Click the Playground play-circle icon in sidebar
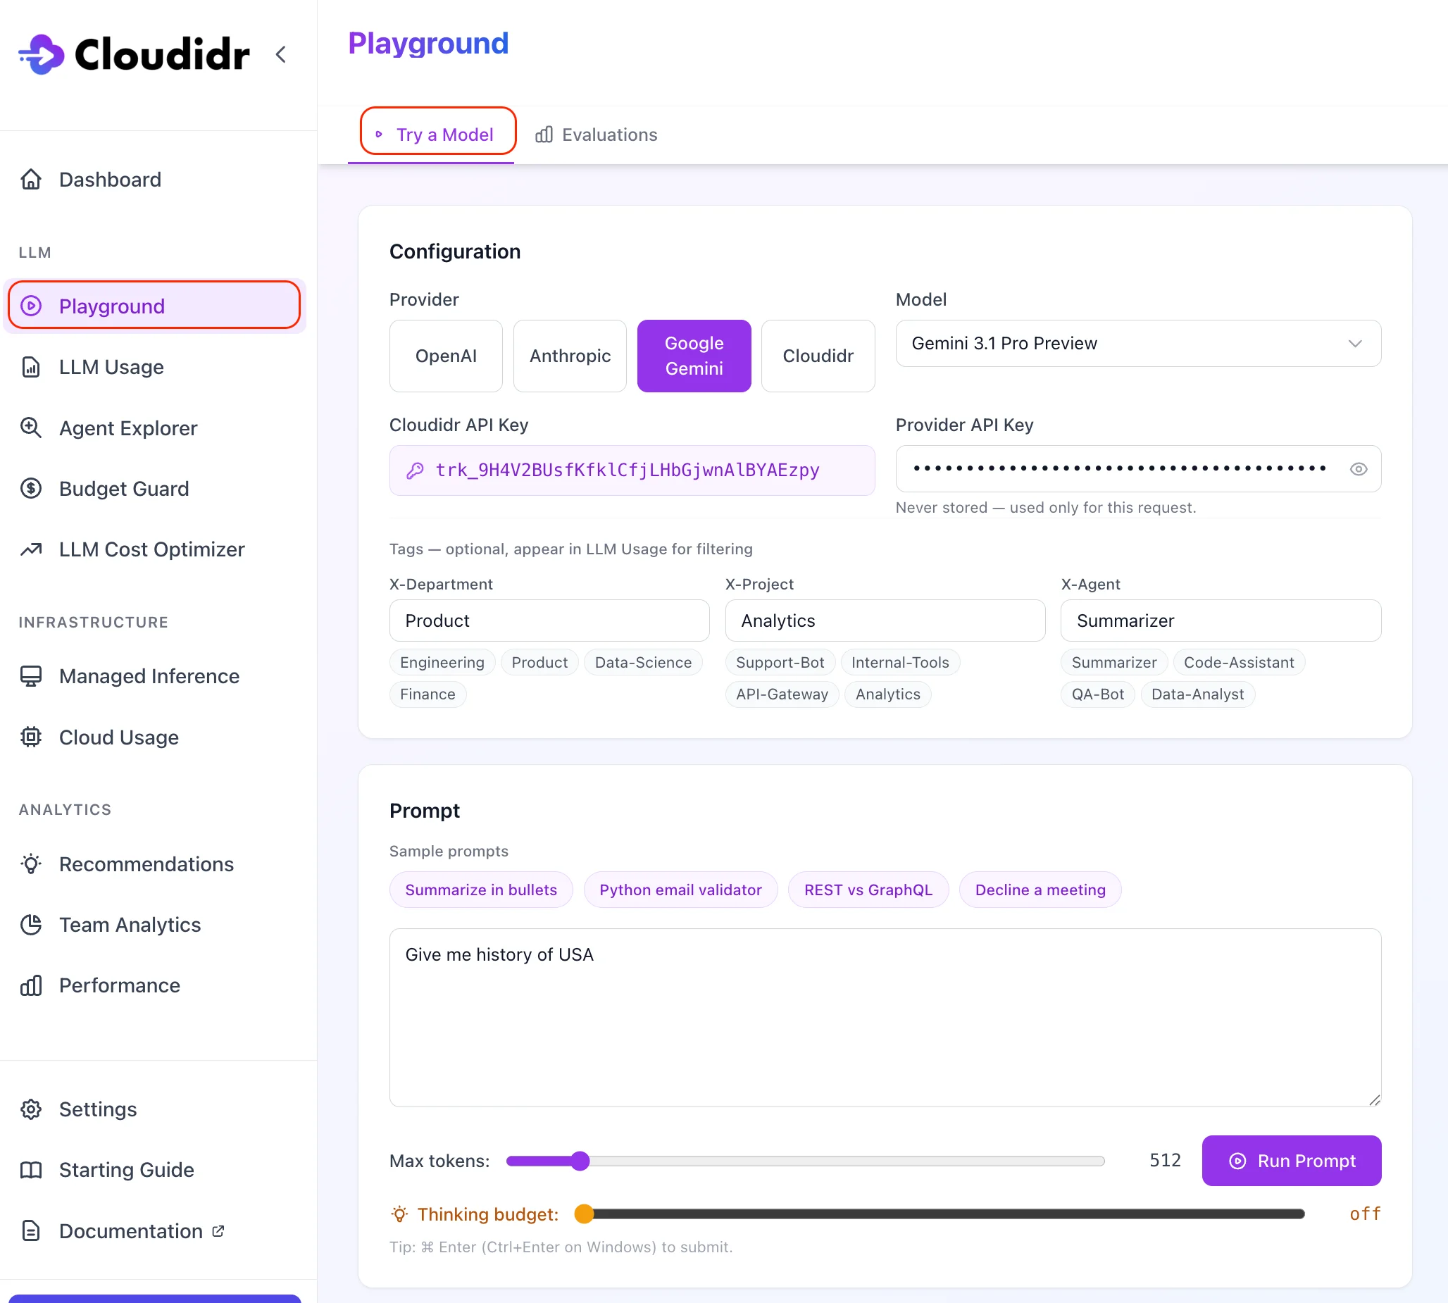1448x1303 pixels. tap(31, 306)
